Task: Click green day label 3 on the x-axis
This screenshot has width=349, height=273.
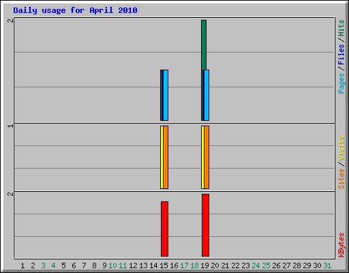Action: click(x=43, y=265)
